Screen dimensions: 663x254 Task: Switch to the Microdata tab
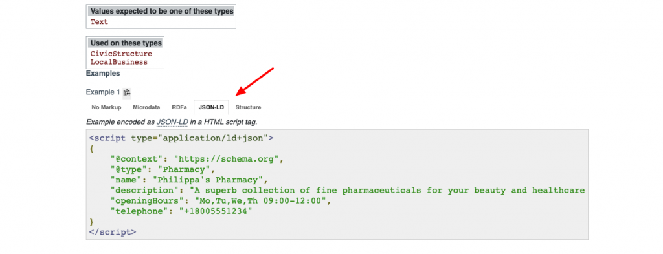(x=146, y=107)
